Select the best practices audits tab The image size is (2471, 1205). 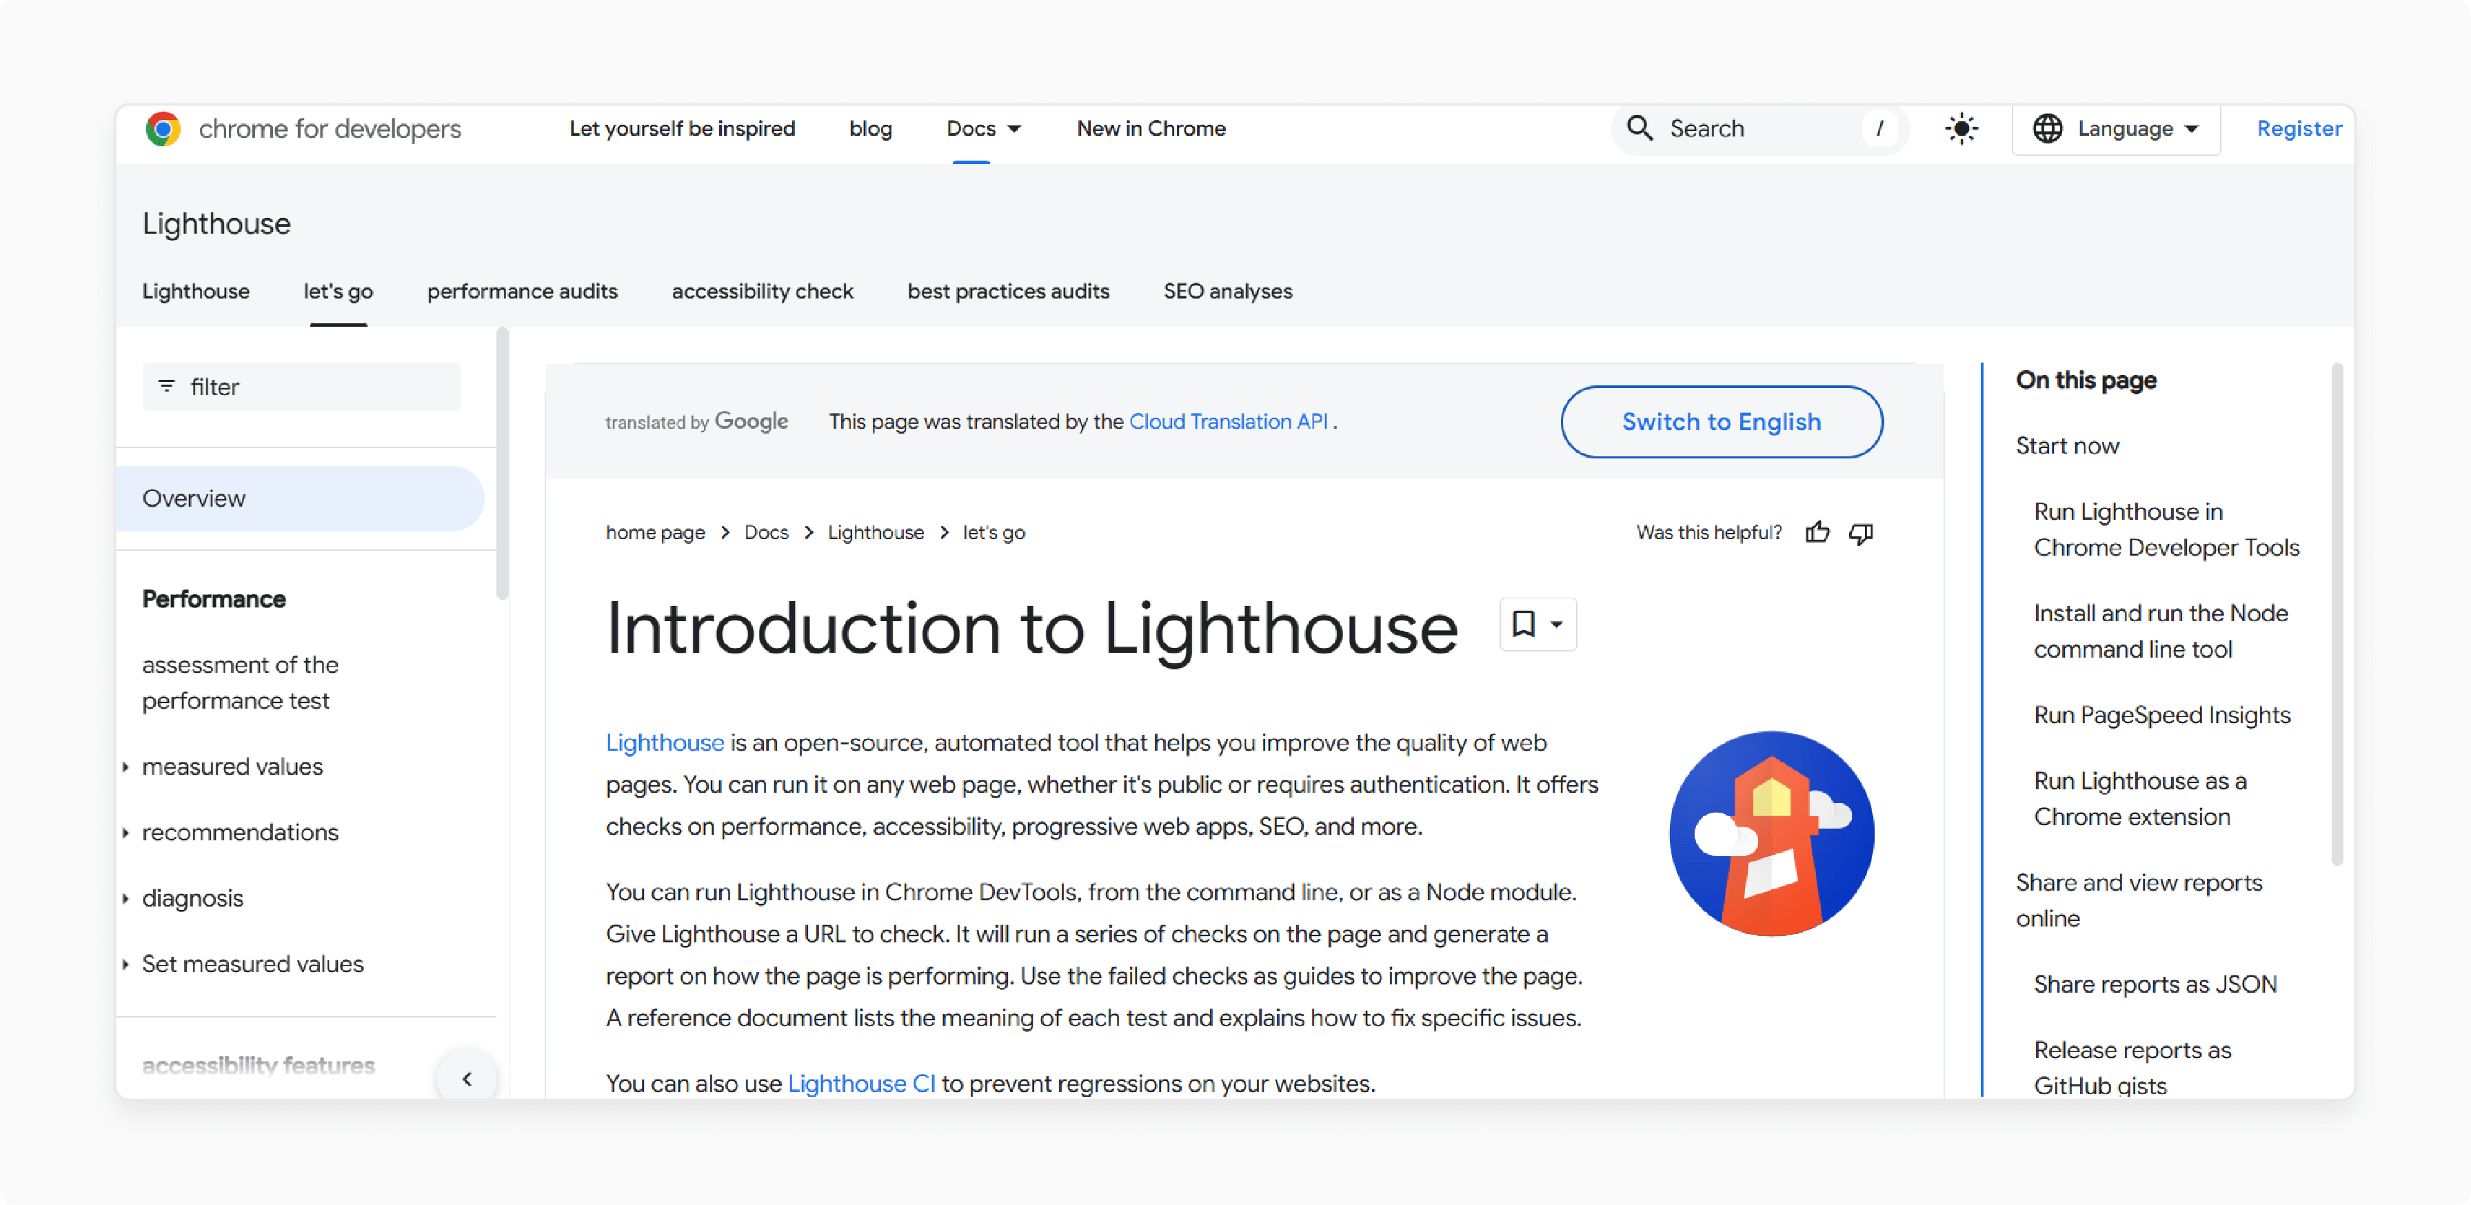pos(1008,292)
